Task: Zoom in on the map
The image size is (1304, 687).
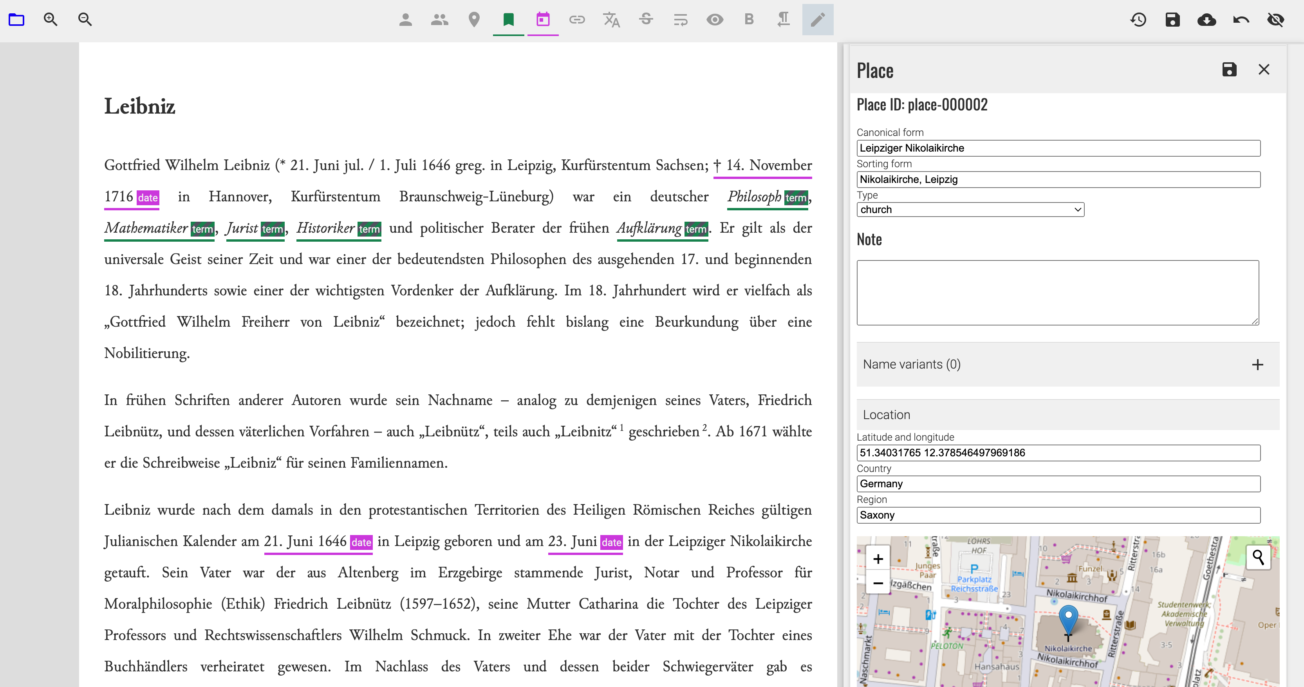Action: 878,559
